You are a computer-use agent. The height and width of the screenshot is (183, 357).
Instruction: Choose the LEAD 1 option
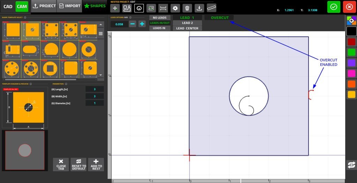tap(187, 17)
